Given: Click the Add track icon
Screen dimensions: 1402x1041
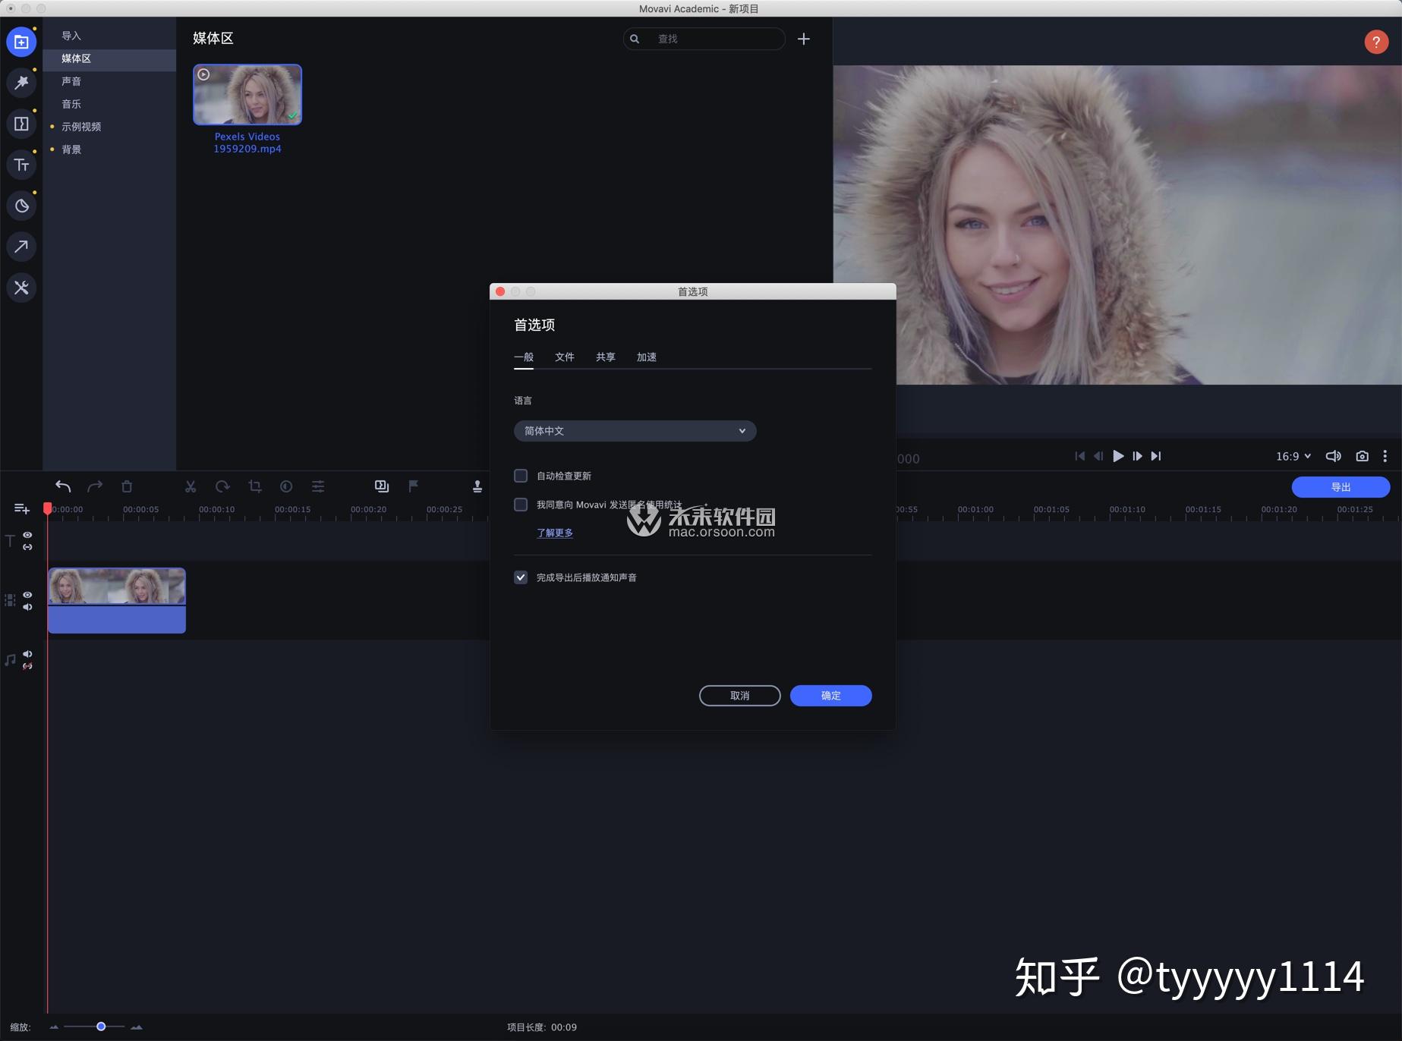Looking at the screenshot, I should [21, 508].
